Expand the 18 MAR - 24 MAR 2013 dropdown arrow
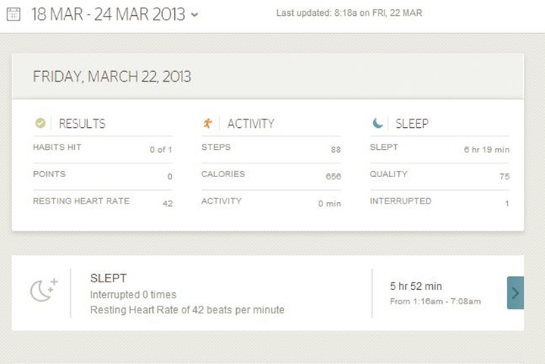 (x=195, y=15)
